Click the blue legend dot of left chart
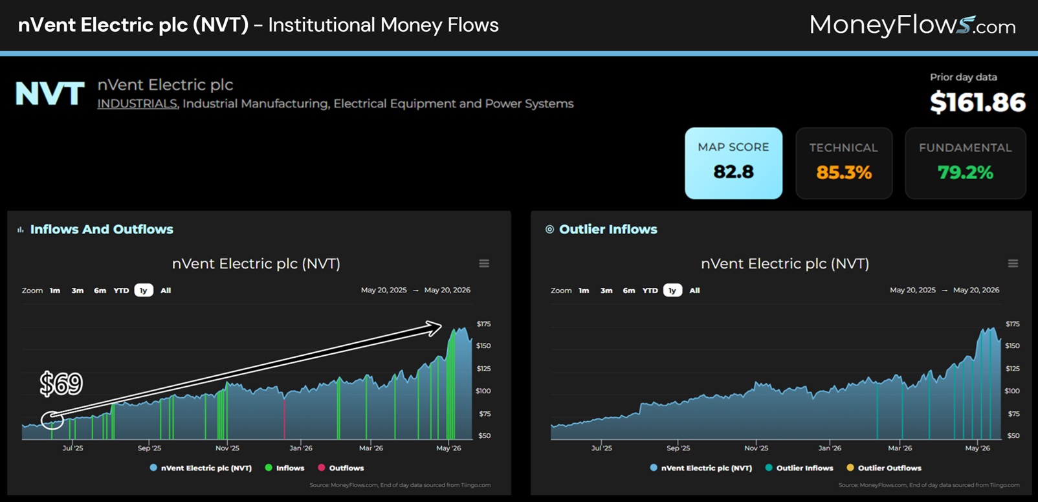Image resolution: width=1038 pixels, height=502 pixels. click(153, 468)
